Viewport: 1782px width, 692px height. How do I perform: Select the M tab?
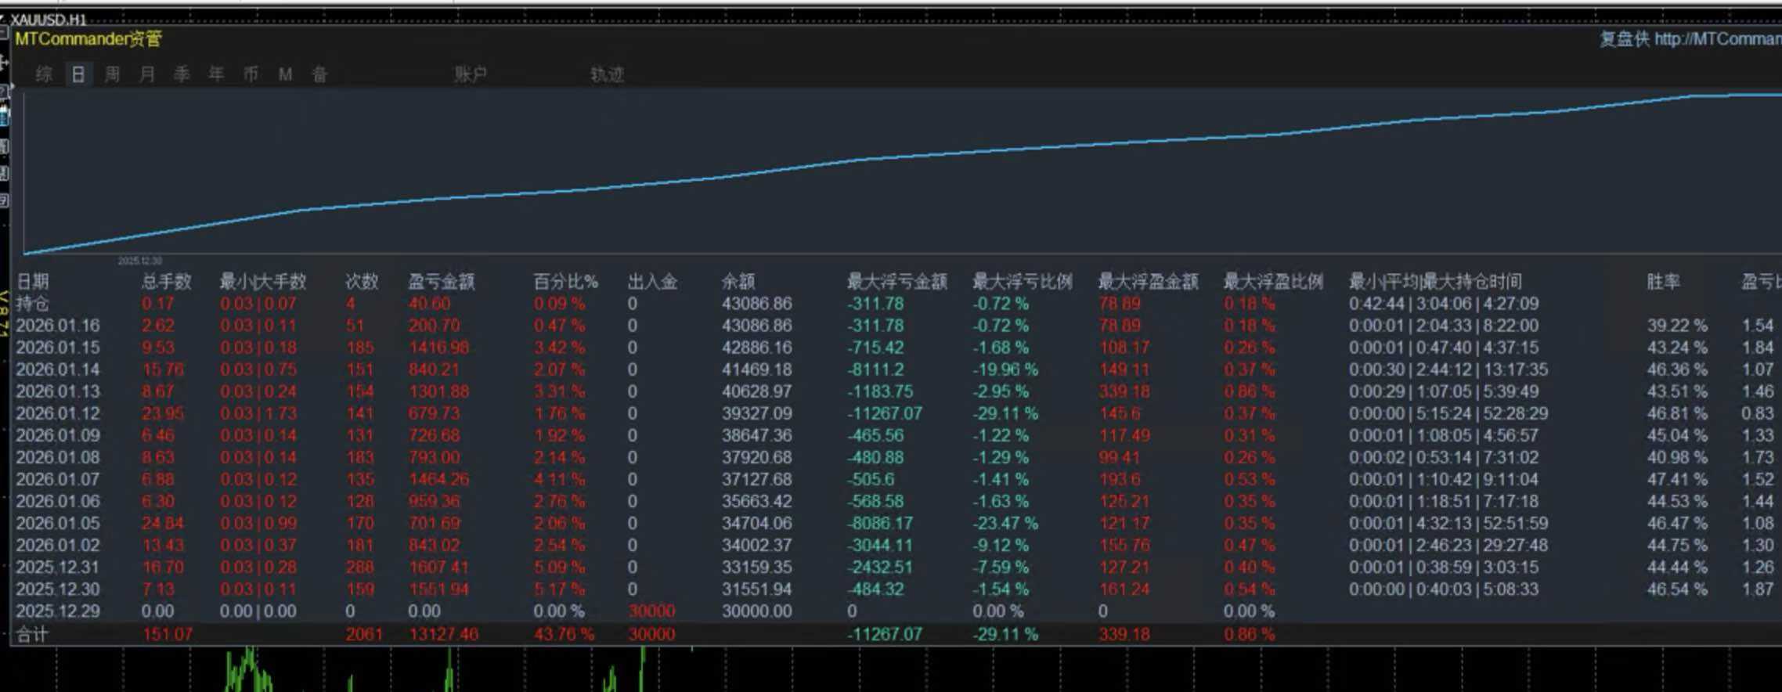pos(285,74)
